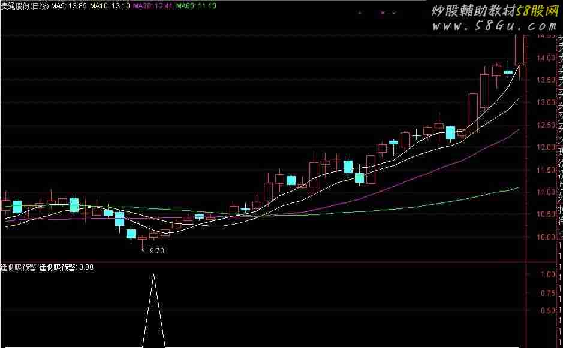The width and height of the screenshot is (563, 348).
Task: Click the 逢低吸预警: 0.00 value readout
Action: [66, 268]
